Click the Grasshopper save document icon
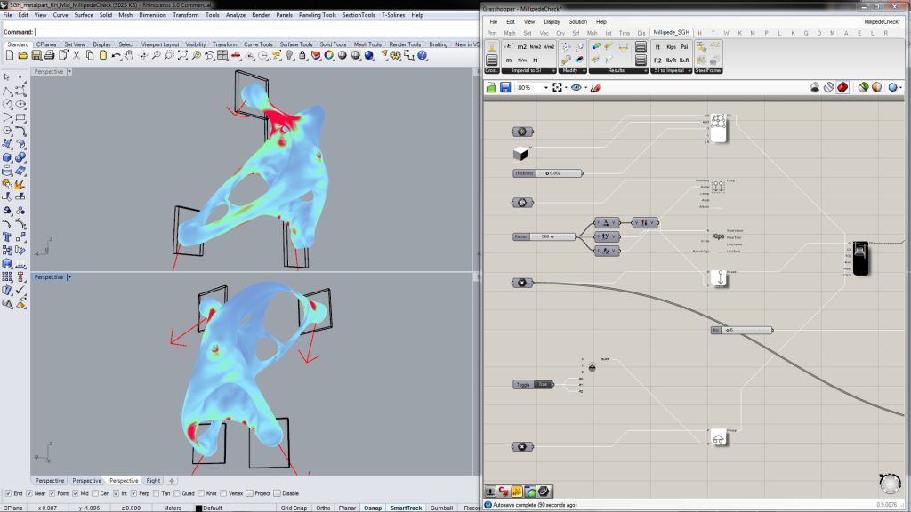911x512 pixels. point(507,87)
